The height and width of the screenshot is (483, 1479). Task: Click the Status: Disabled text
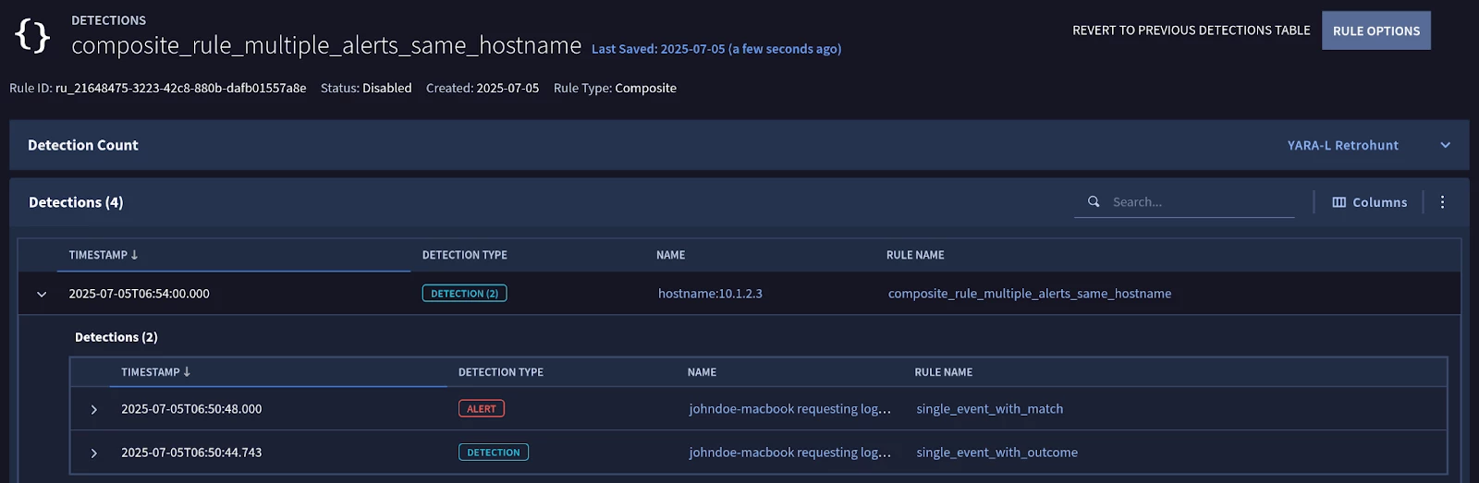366,88
